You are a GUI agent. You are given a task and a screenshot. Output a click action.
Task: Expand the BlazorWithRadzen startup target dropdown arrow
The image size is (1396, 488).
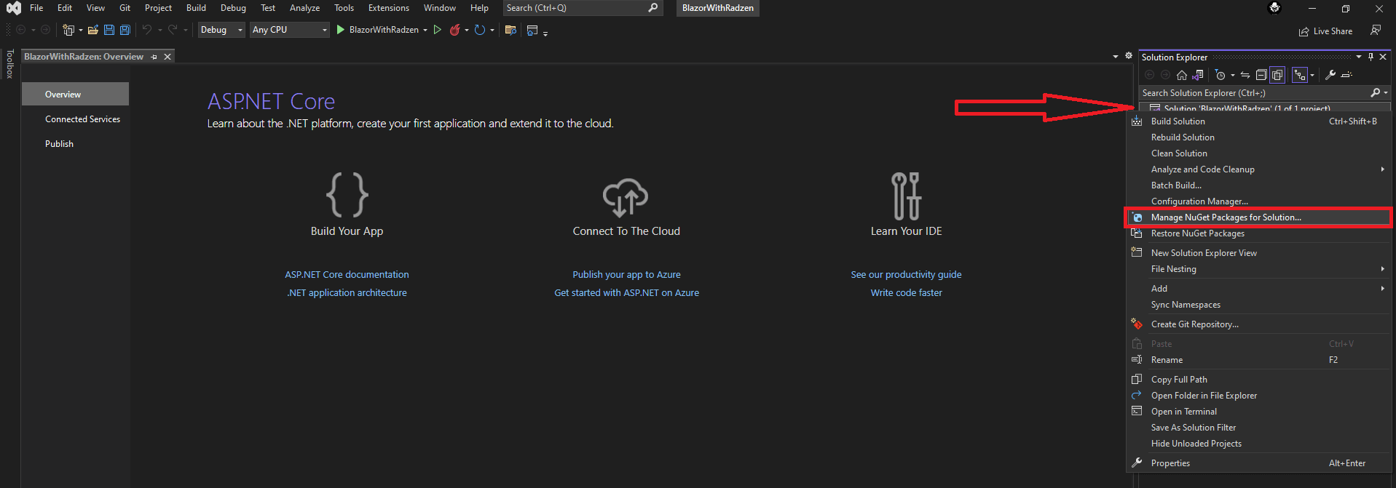pos(425,31)
